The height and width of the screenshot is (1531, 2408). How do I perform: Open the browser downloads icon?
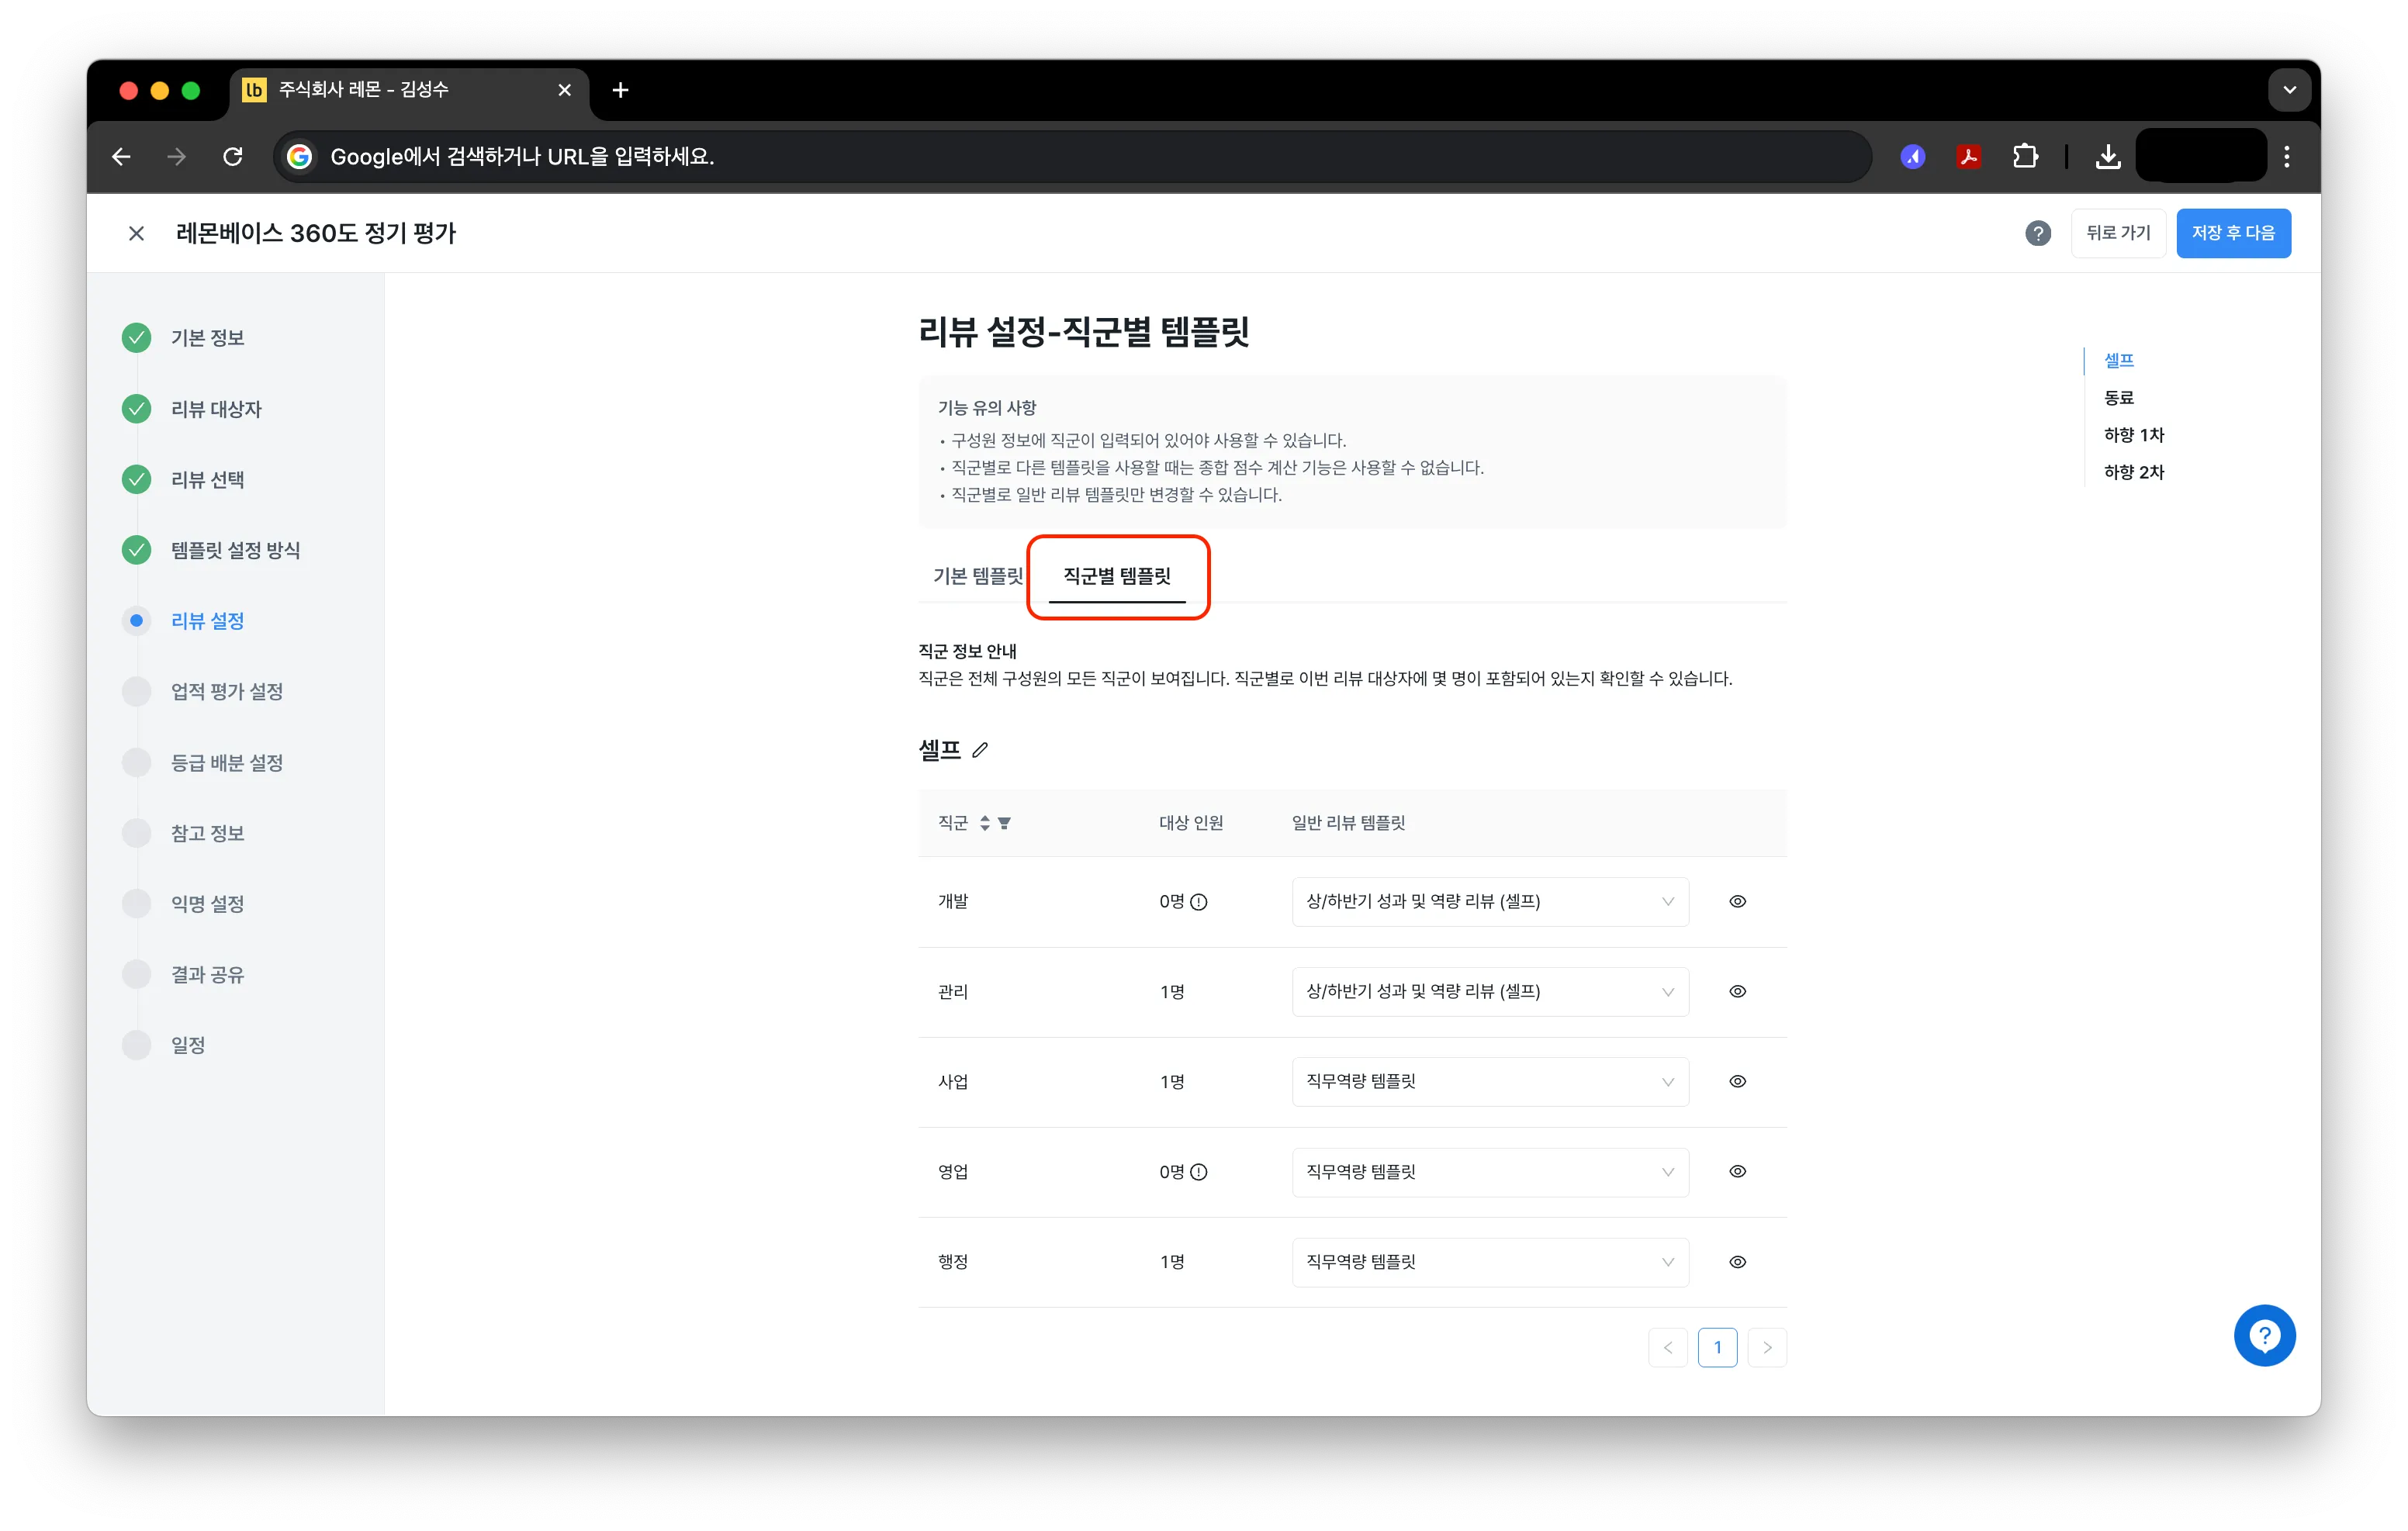click(x=2108, y=157)
